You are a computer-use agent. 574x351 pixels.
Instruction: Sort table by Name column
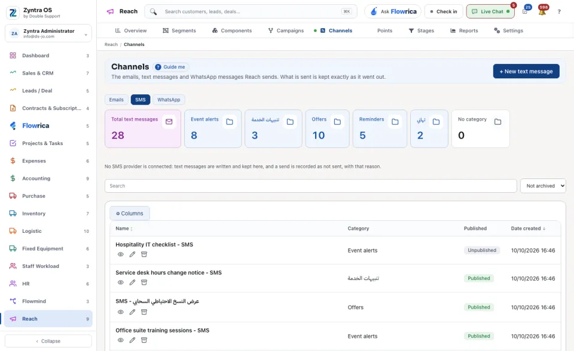(x=124, y=229)
